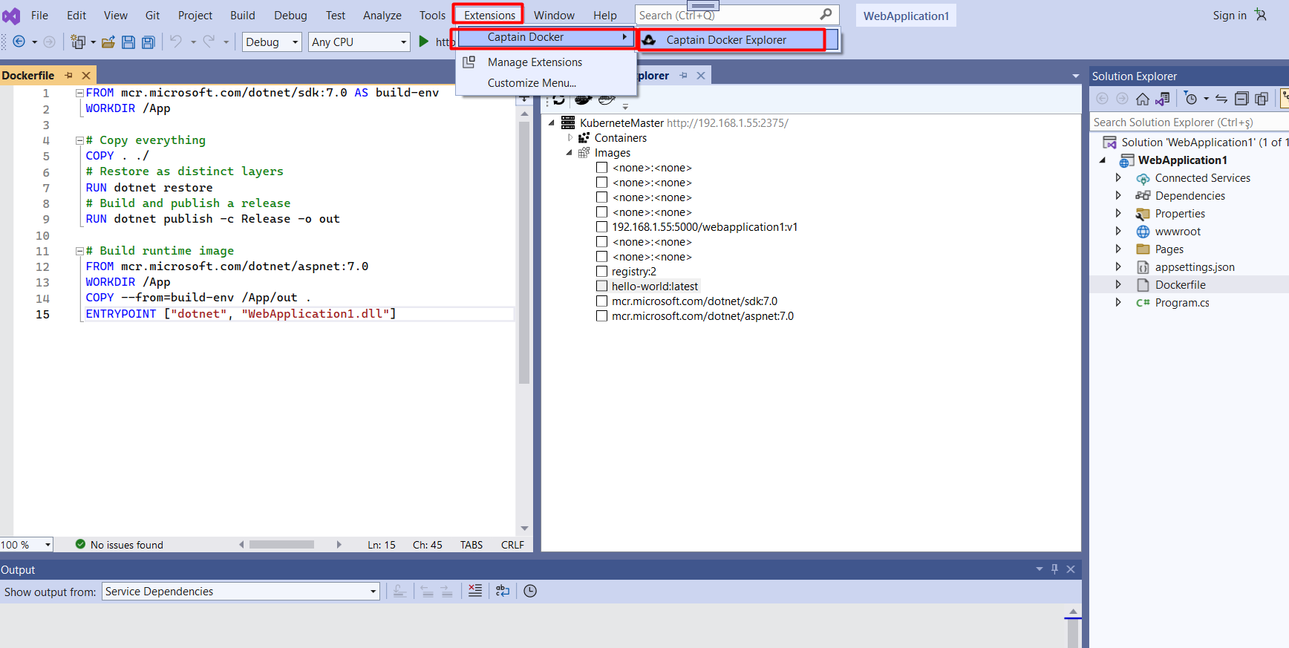
Task: Tick the registry:2 image checkbox
Action: pyautogui.click(x=602, y=272)
